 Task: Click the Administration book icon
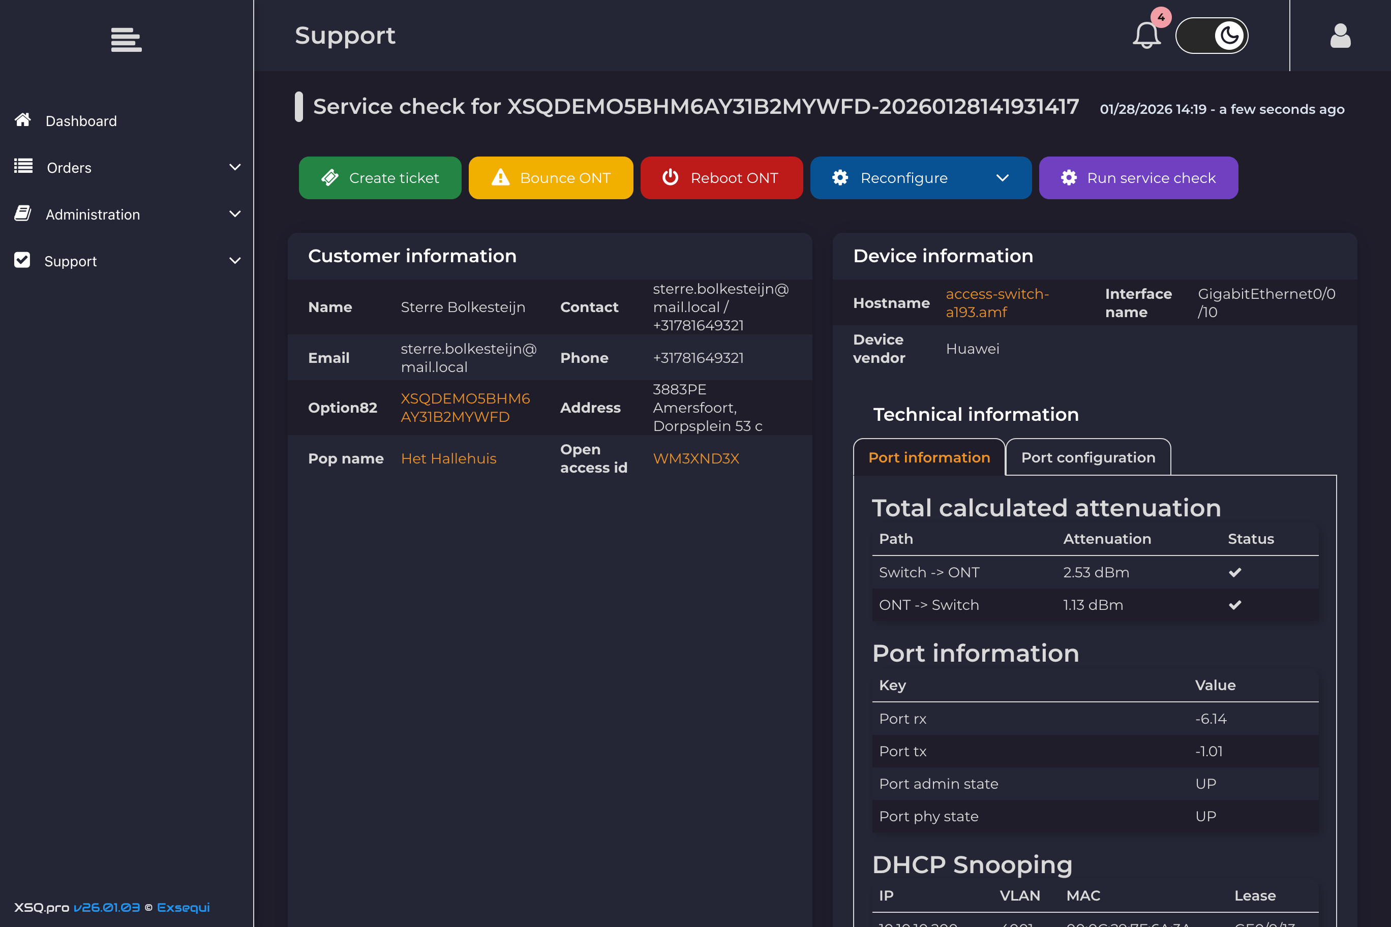click(23, 213)
